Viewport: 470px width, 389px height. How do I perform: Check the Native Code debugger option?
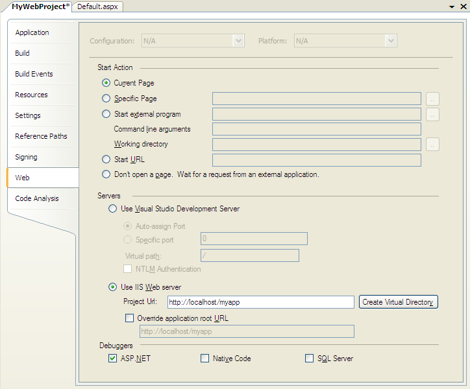[x=205, y=359]
